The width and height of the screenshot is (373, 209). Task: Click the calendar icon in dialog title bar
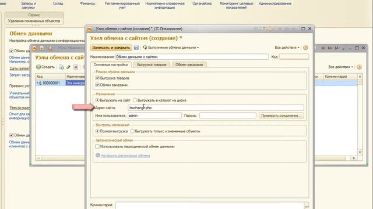pyautogui.click(x=272, y=28)
